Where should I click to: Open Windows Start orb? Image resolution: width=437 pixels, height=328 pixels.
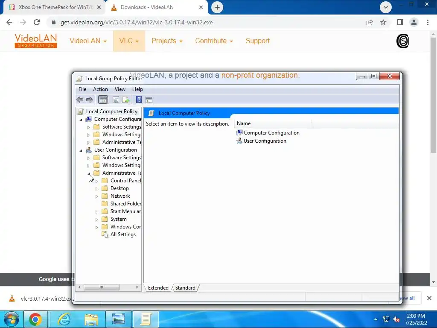(x=11, y=319)
